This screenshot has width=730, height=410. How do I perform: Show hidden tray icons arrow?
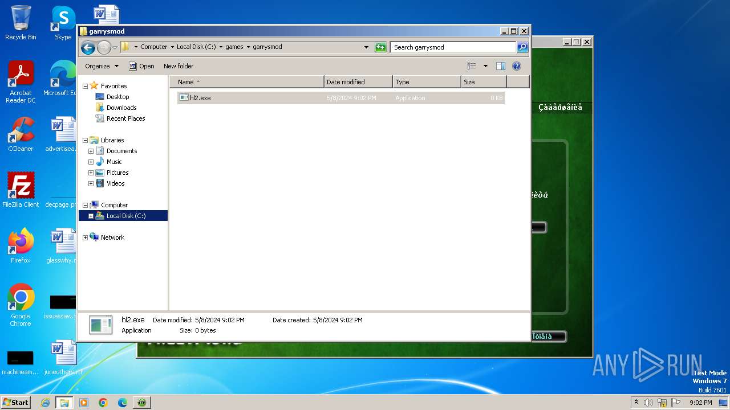[x=636, y=403]
